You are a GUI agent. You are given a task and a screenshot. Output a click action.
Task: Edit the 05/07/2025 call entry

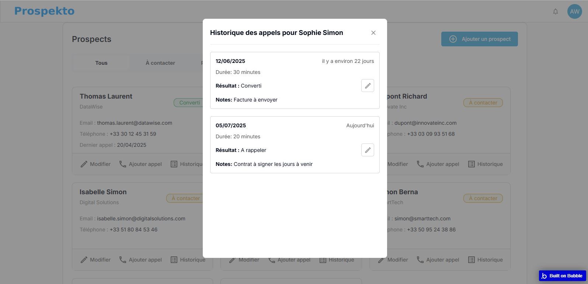(x=368, y=150)
